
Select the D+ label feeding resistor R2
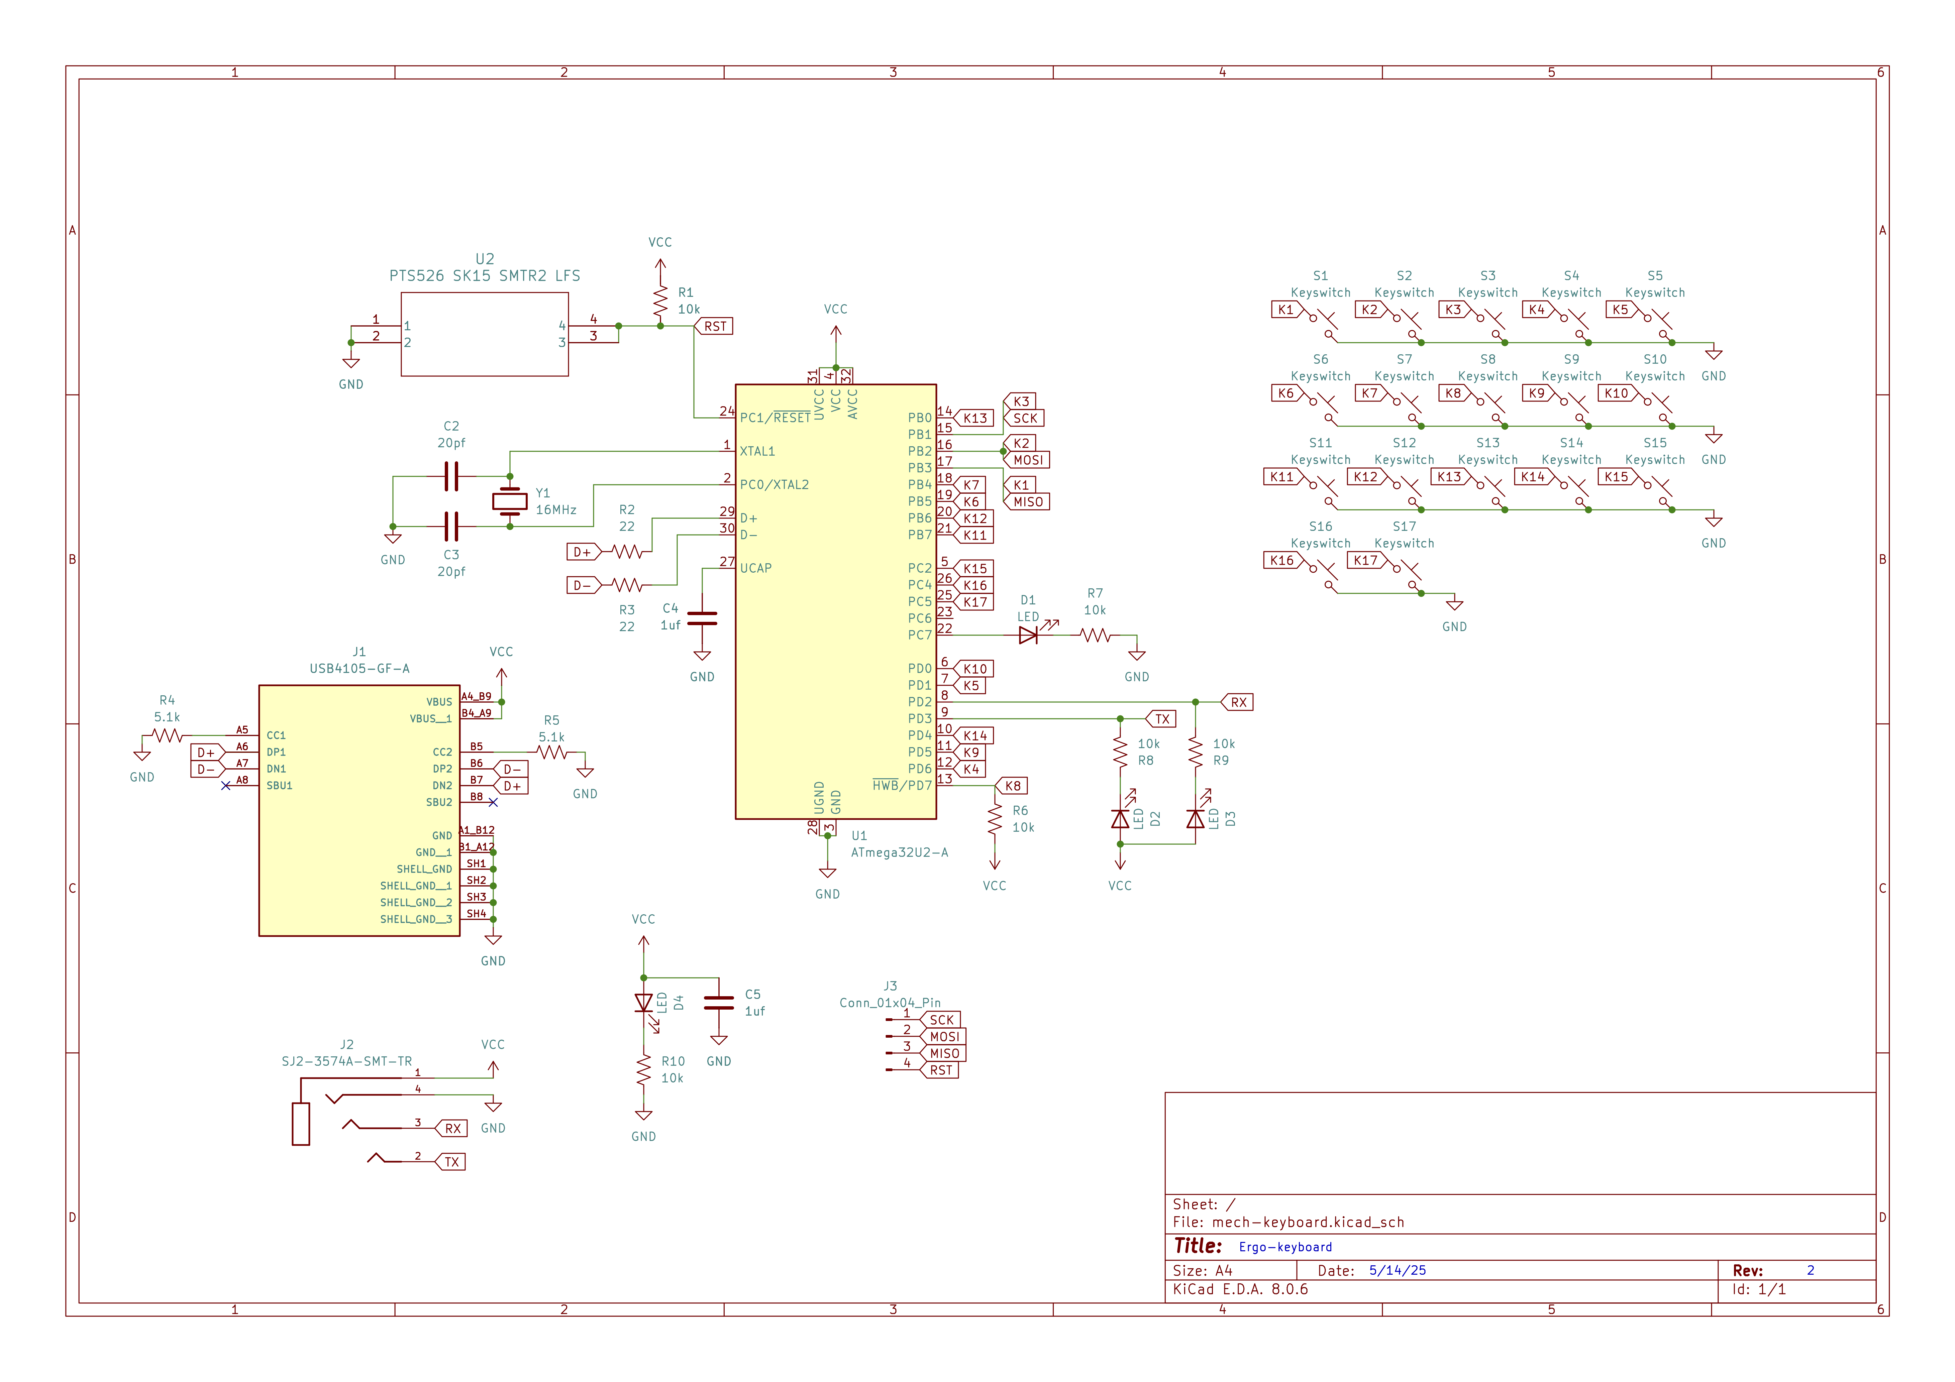(584, 552)
